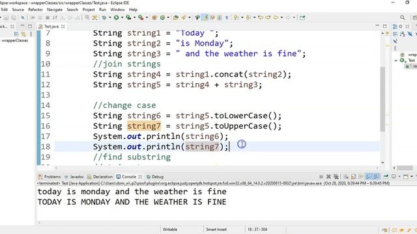The image size is (417, 234).
Task: Open Back history dropdown arrow
Action: click(x=281, y=18)
